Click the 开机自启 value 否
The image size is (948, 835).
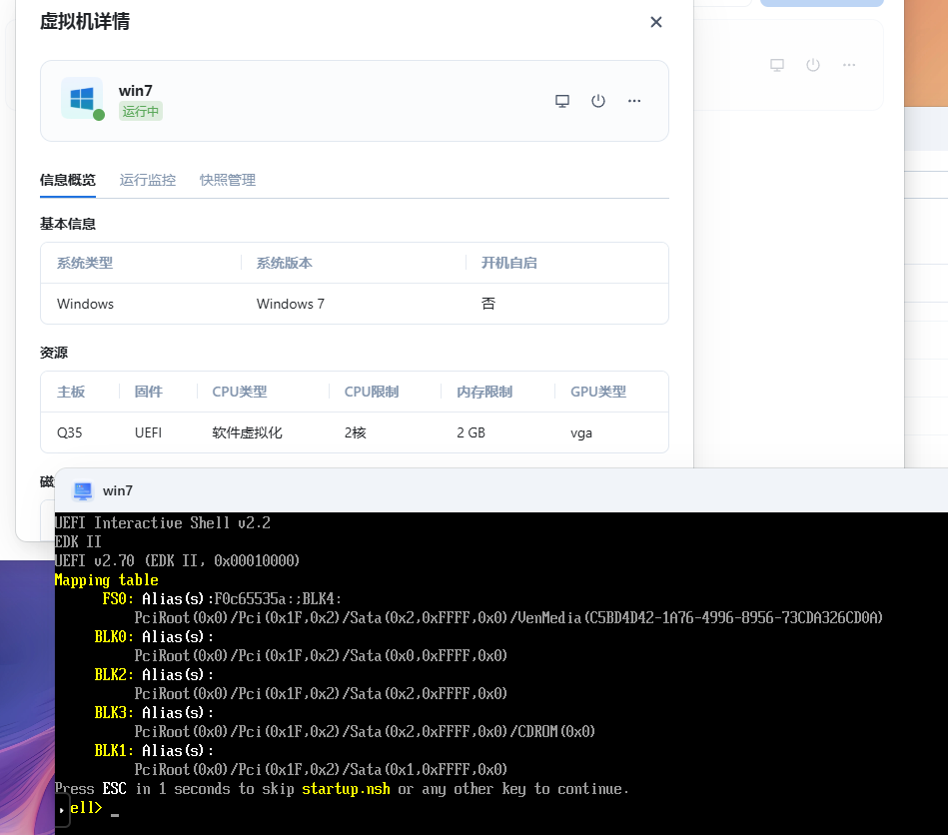pyautogui.click(x=488, y=304)
